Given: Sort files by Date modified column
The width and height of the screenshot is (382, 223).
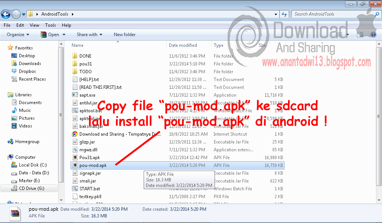Looking at the screenshot, I should pyautogui.click(x=183, y=45).
